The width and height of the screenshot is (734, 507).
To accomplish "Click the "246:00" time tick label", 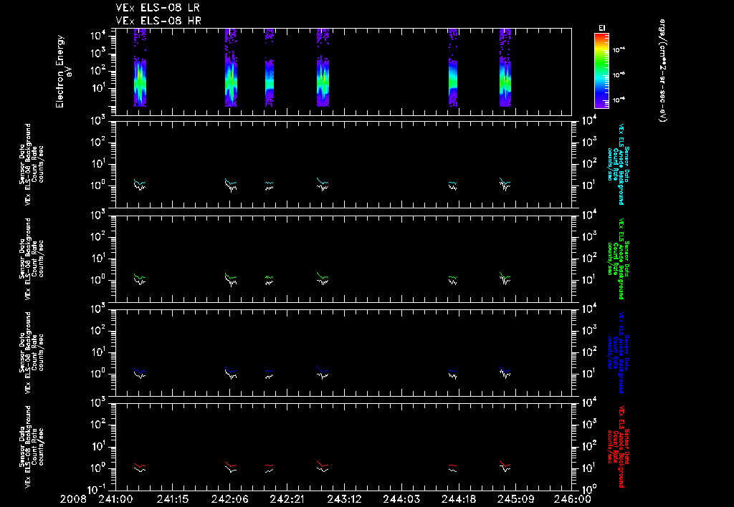I will click(572, 500).
